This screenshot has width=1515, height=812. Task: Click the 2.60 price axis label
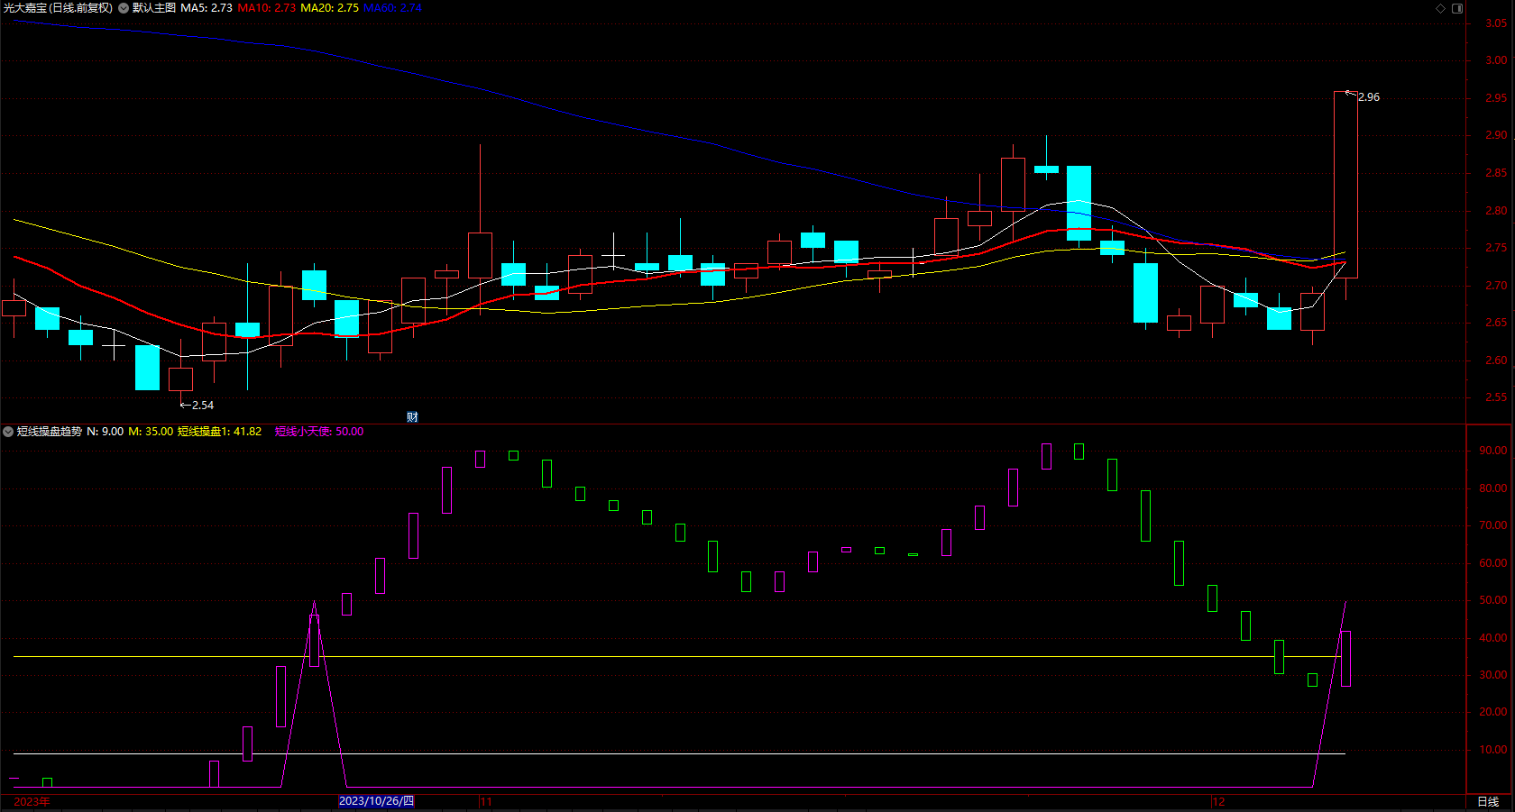[1496, 360]
